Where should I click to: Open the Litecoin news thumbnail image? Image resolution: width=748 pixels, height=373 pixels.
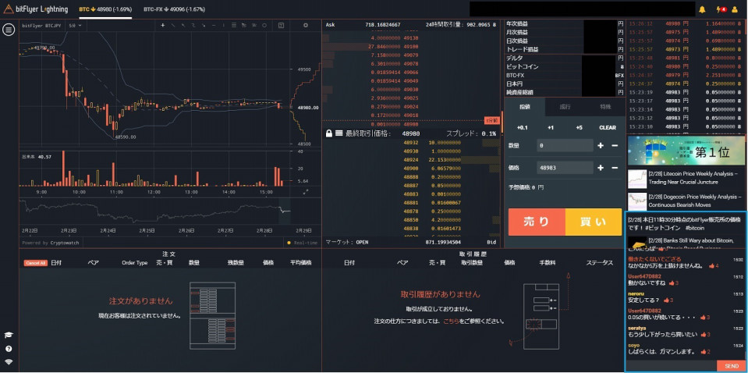[637, 179]
